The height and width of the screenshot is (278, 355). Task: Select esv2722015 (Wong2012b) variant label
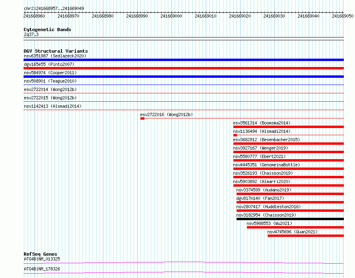coord(50,98)
